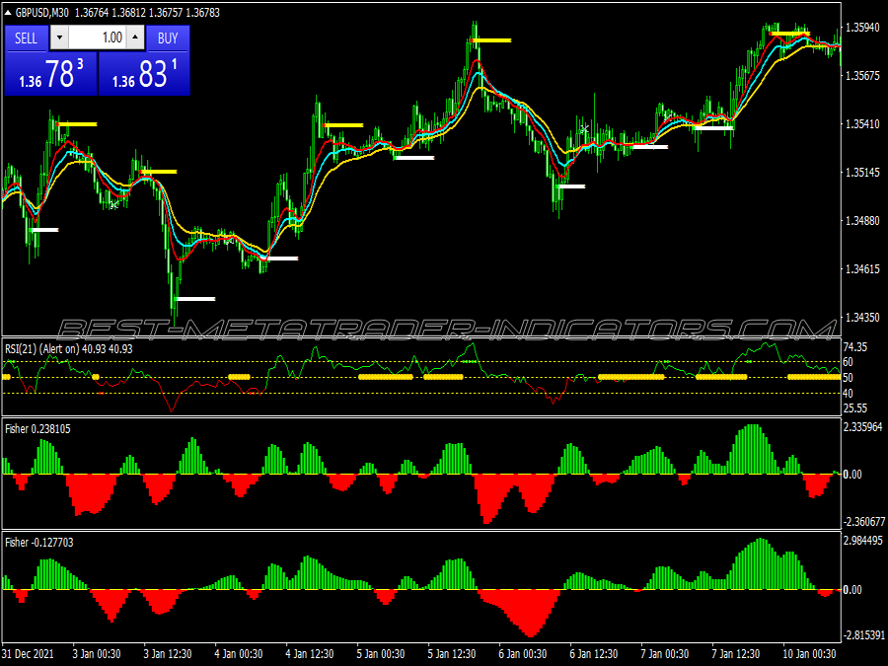Click the RSI 40 level label
Image resolution: width=888 pixels, height=666 pixels.
(849, 393)
